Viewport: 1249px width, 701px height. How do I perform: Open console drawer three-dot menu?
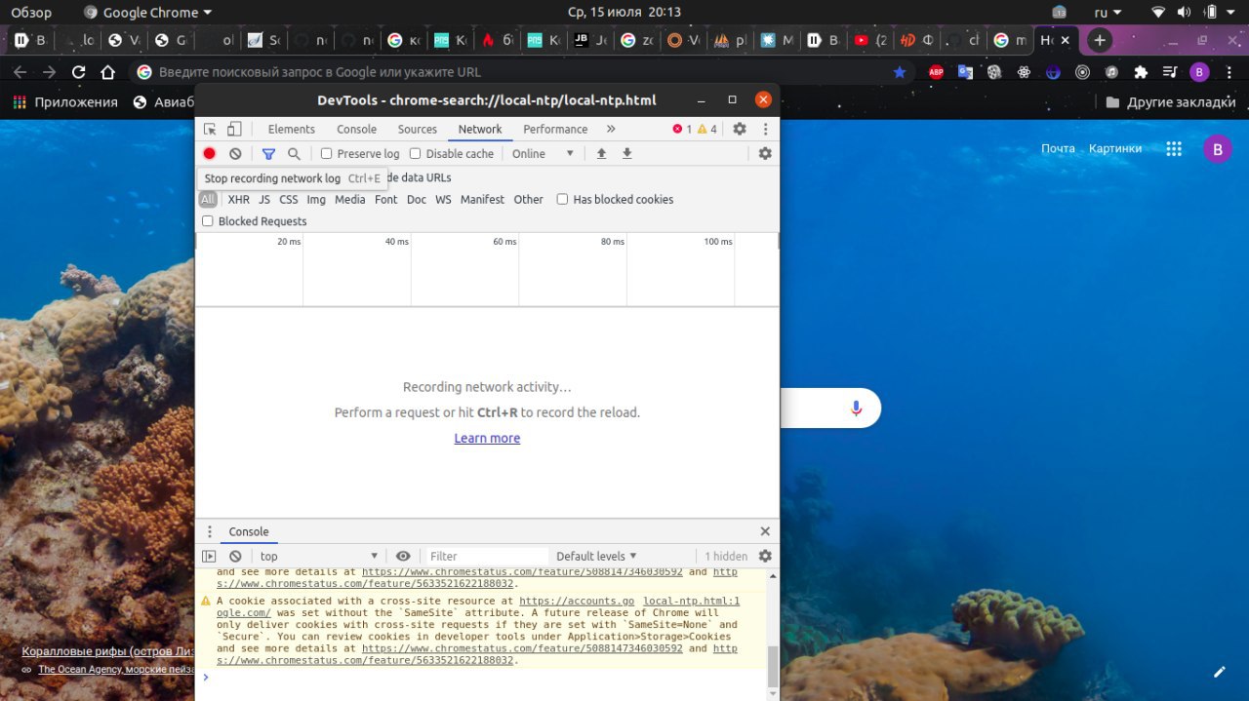(x=209, y=531)
